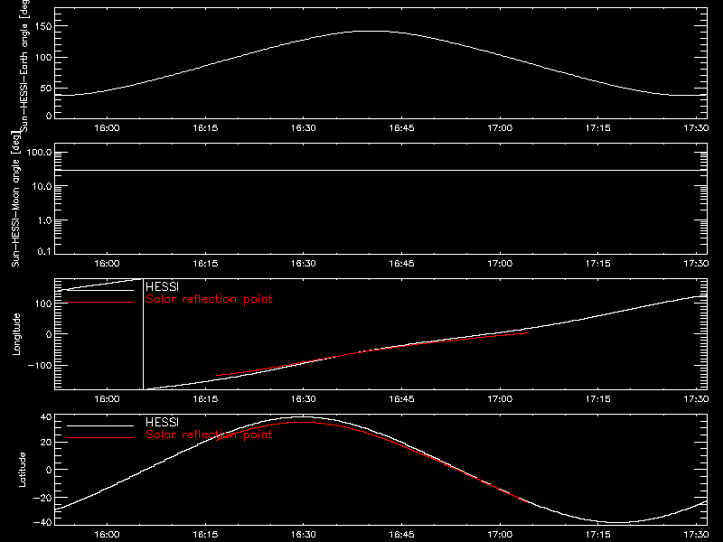The width and height of the screenshot is (723, 542).
Task: Click the 'Longitude' y-axis title
Action: coord(16,334)
